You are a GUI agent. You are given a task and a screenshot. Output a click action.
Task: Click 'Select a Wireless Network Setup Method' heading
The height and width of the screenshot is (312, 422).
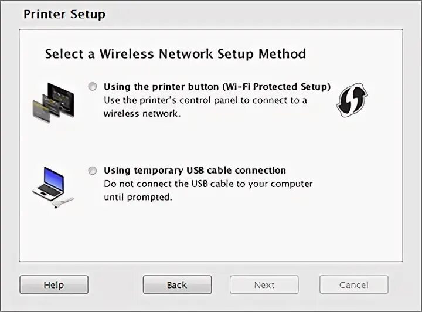(175, 54)
